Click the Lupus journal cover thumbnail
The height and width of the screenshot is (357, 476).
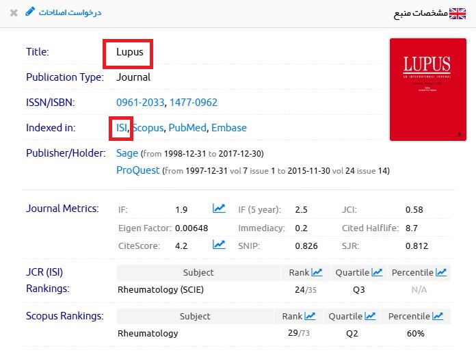427,89
